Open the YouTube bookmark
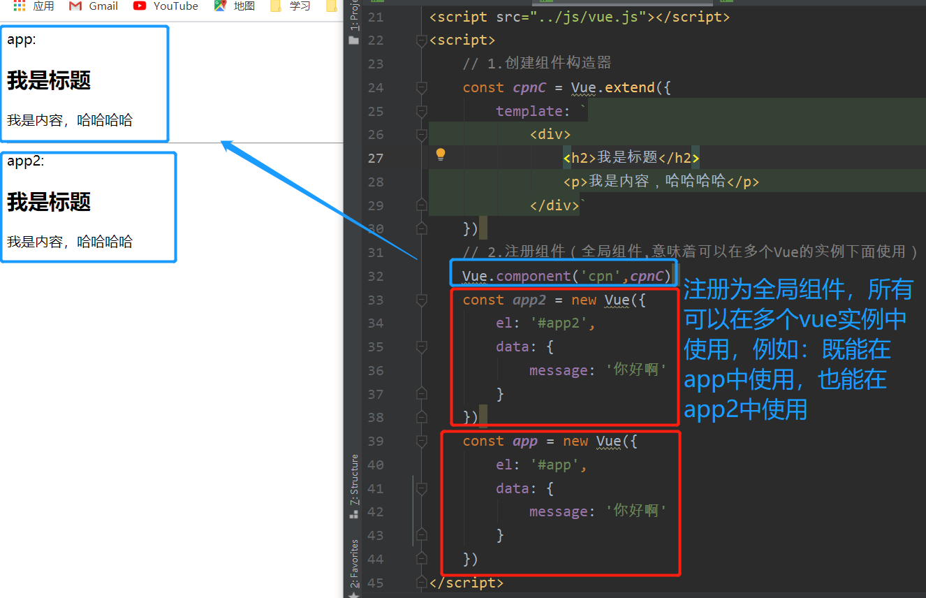Screen dimensions: 926x598 pos(166,6)
